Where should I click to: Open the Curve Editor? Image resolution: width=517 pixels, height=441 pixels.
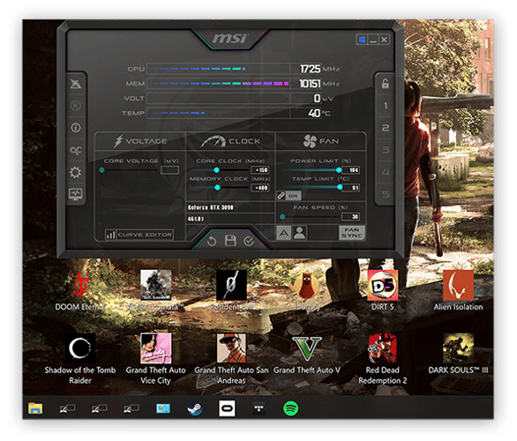[x=139, y=235]
